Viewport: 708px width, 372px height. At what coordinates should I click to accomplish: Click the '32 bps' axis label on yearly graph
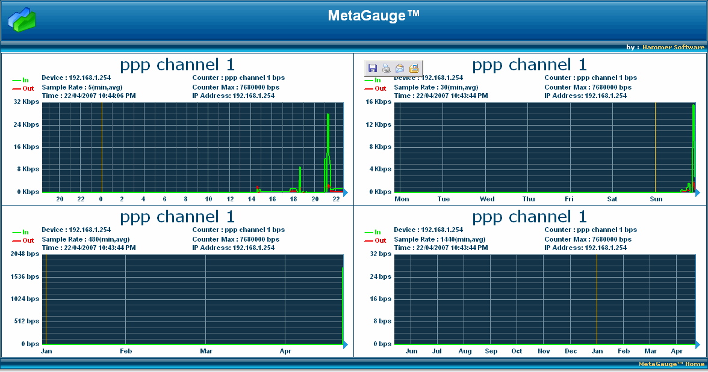[x=380, y=254]
